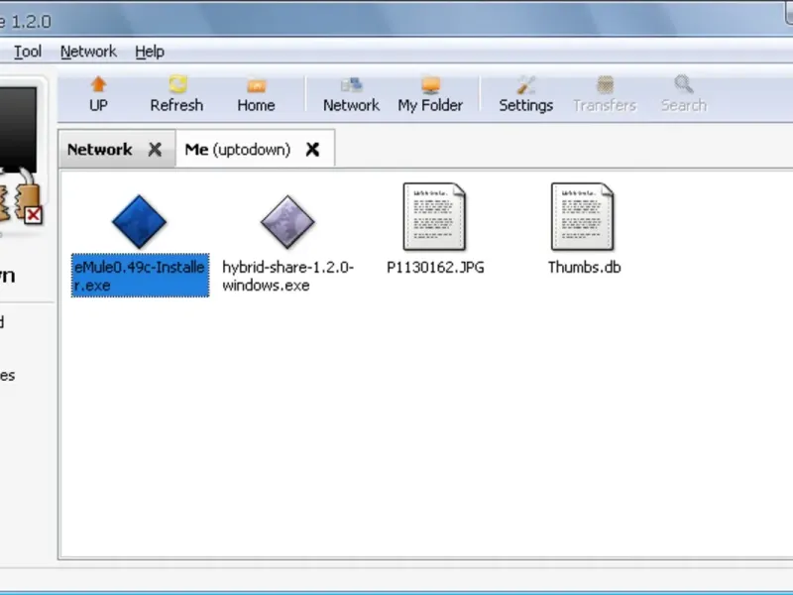Click the hybrid-share-1.2.0-windows.exe file name
793x595 pixels.
pos(287,276)
